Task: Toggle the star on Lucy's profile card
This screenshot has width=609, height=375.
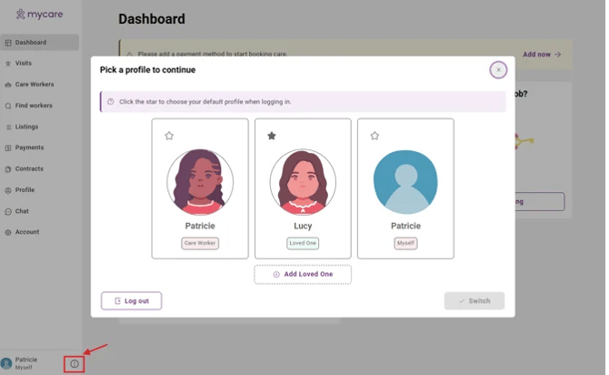Action: pyautogui.click(x=272, y=136)
